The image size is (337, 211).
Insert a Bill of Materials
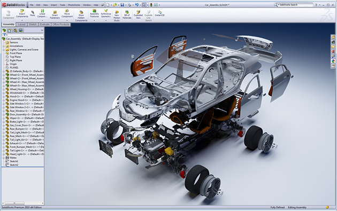pos(127,15)
